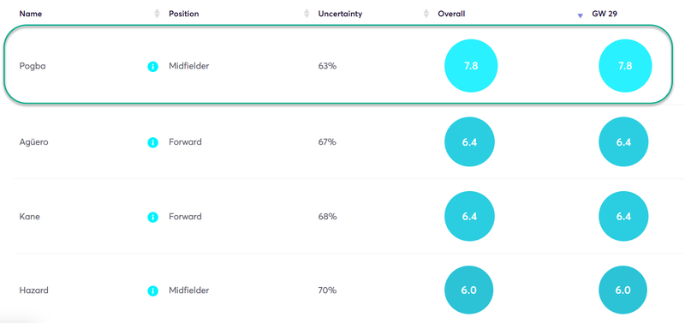Click Pogba's Overall 7.8 score circle
This screenshot has height=323, width=685.
[471, 66]
